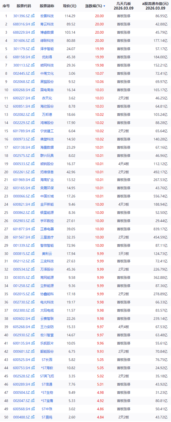Click the trend chart icon for 600227.SH
Image resolution: width=171 pixels, height=422 pixels.
[33, 98]
